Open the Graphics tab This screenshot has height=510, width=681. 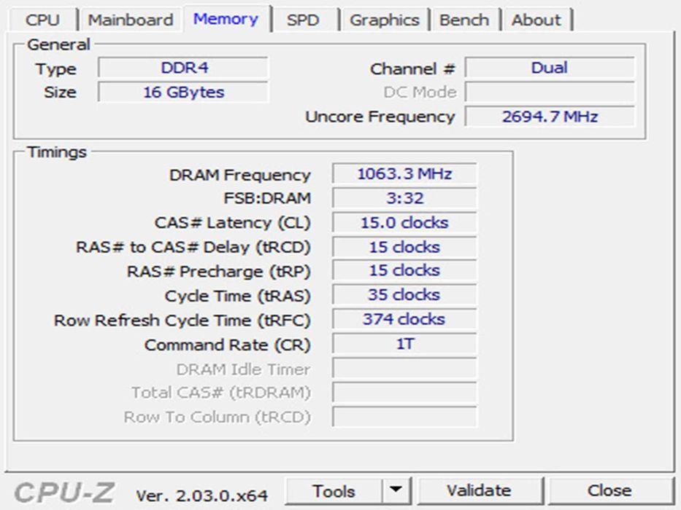click(385, 20)
